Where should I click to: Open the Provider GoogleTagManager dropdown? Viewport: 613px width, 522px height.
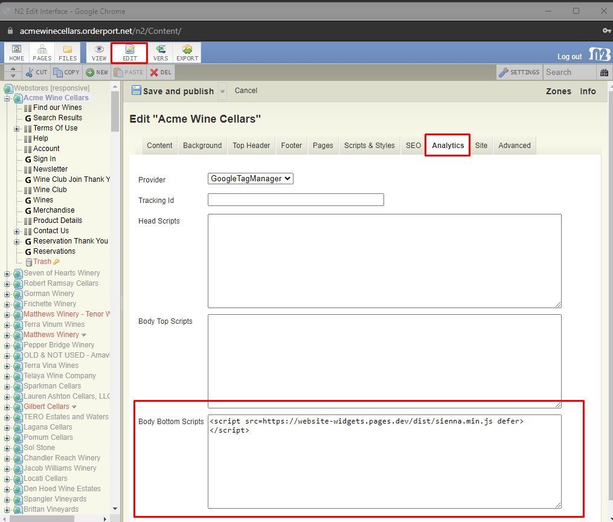(250, 179)
